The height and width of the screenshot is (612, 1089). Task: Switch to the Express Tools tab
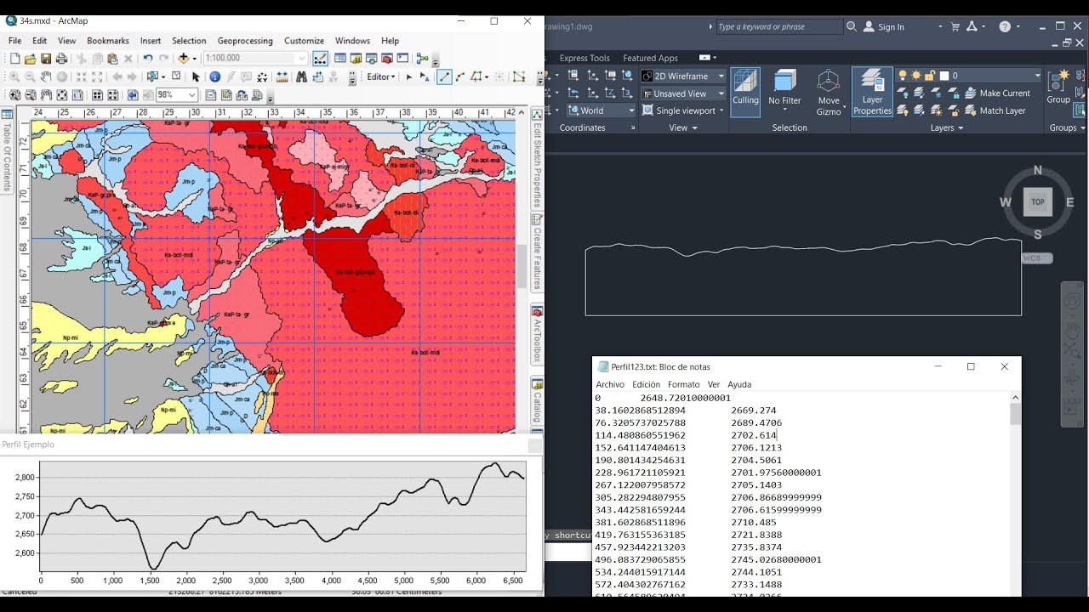tap(584, 58)
